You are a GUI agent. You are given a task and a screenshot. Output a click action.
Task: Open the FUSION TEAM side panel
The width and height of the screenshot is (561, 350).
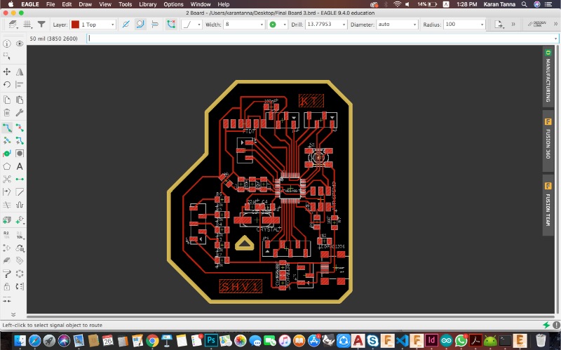coord(548,205)
